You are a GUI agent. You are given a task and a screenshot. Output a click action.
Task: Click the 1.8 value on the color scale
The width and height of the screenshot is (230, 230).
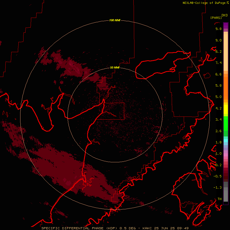[218, 142]
